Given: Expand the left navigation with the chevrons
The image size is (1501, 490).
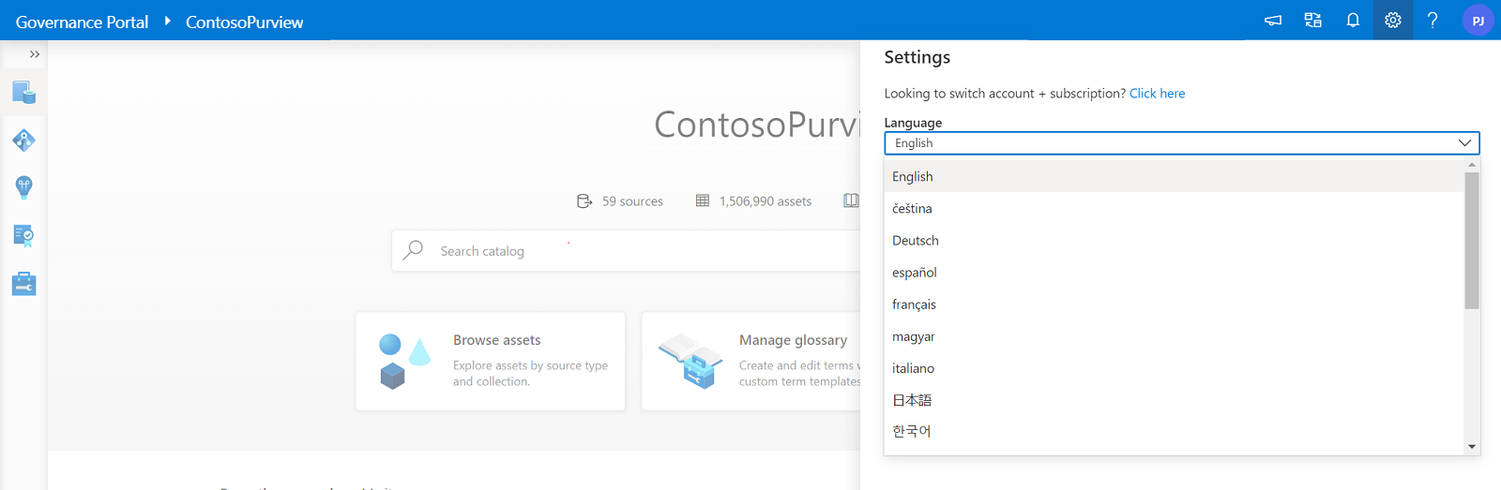Looking at the screenshot, I should 35,54.
